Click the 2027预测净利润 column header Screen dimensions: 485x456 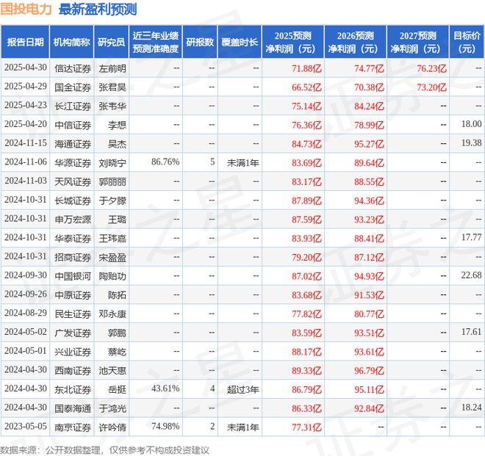[418, 42]
